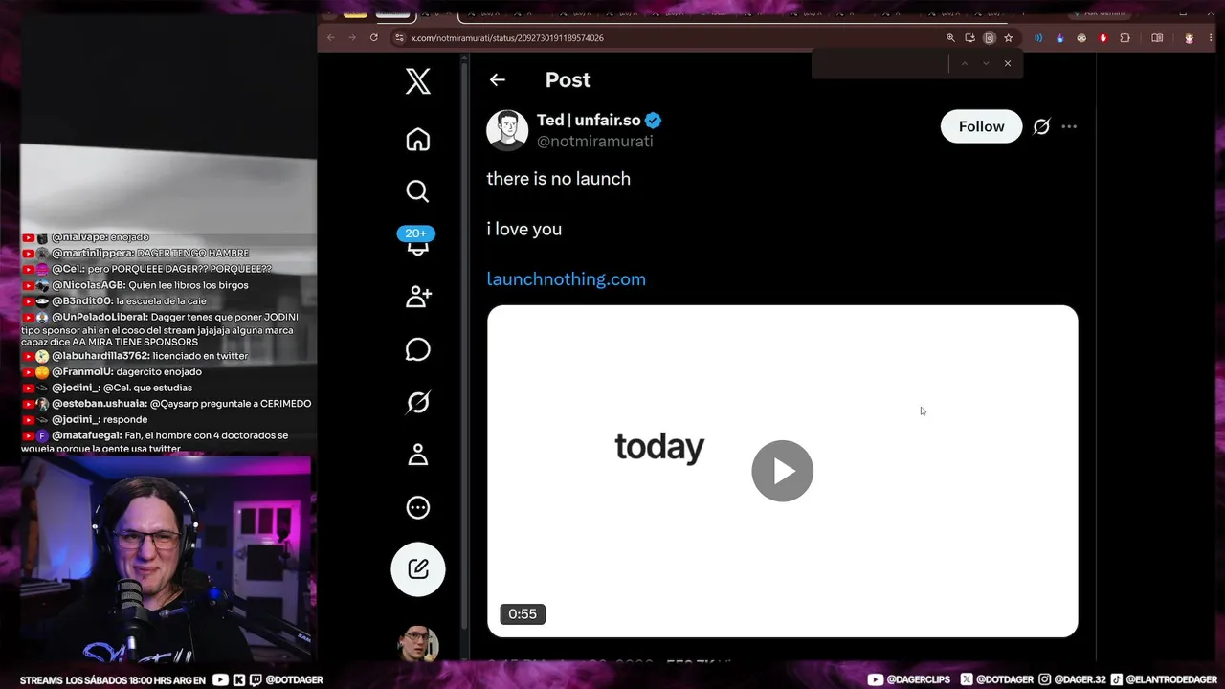Open the browser profile avatar
This screenshot has width=1225, height=689.
[x=1190, y=38]
